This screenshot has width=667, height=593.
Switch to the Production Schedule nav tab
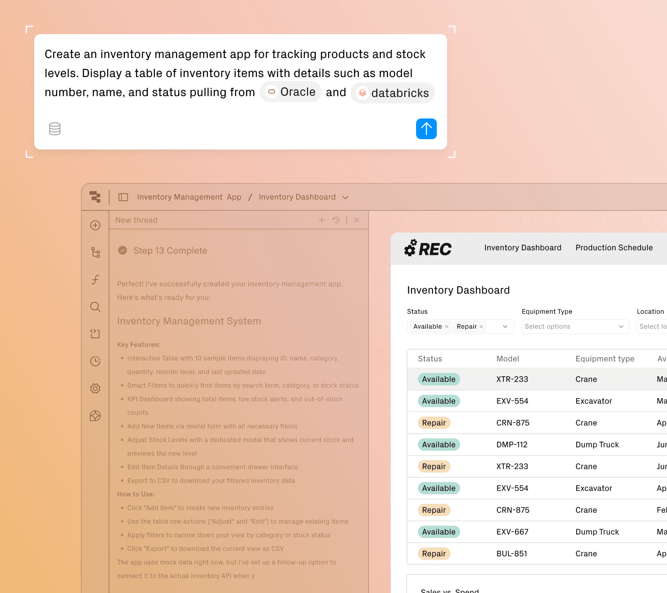coord(614,248)
